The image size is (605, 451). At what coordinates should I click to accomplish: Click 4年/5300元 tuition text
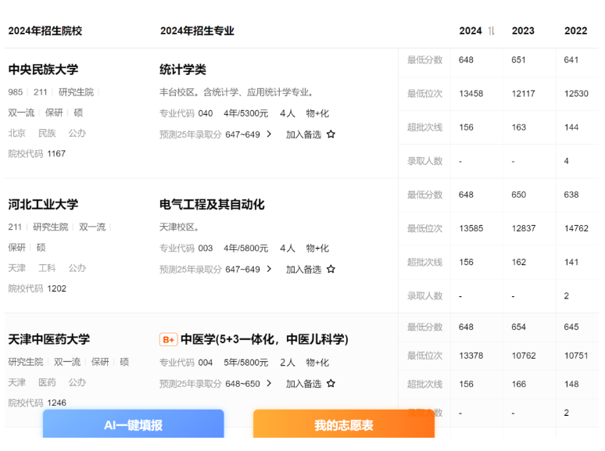coord(245,113)
